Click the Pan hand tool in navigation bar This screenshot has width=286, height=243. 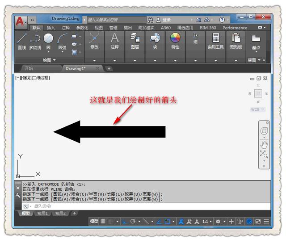264,145
